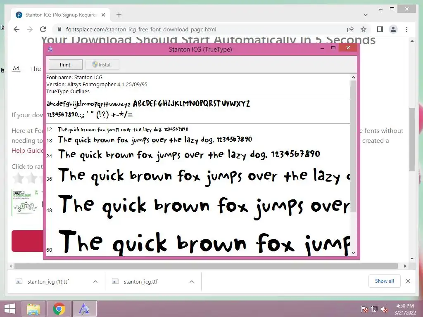
Task: Bookmark this page with star icon
Action: point(364,29)
